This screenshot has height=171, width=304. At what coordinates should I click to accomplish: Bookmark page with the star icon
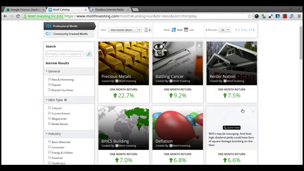pyautogui.click(x=249, y=16)
